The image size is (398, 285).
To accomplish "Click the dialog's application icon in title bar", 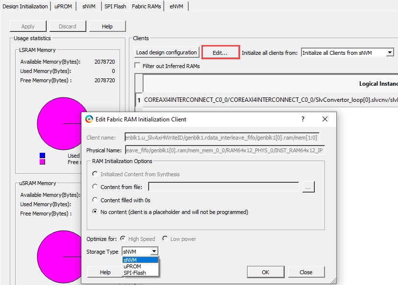I will point(89,119).
